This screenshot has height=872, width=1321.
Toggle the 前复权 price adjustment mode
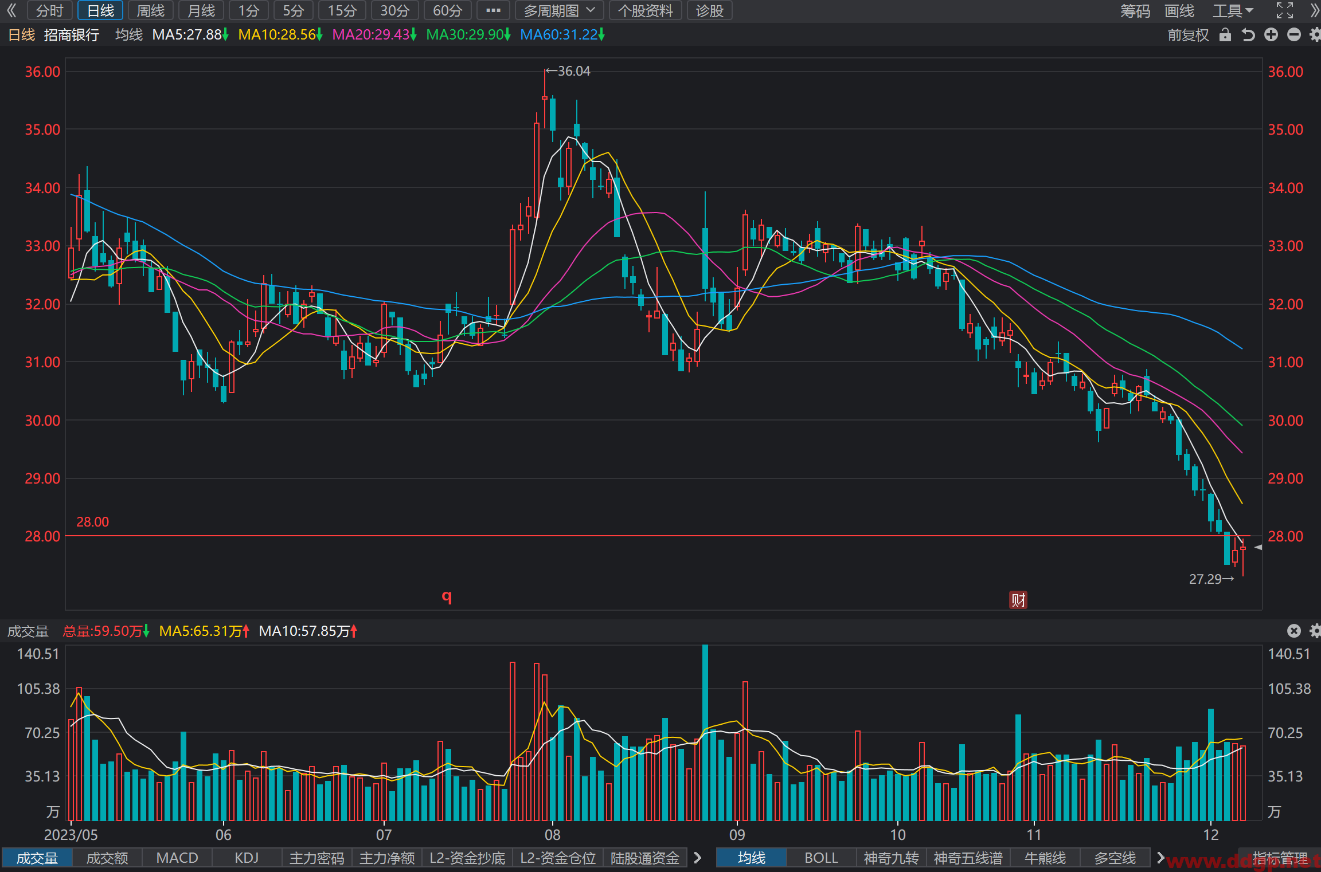pos(1188,35)
